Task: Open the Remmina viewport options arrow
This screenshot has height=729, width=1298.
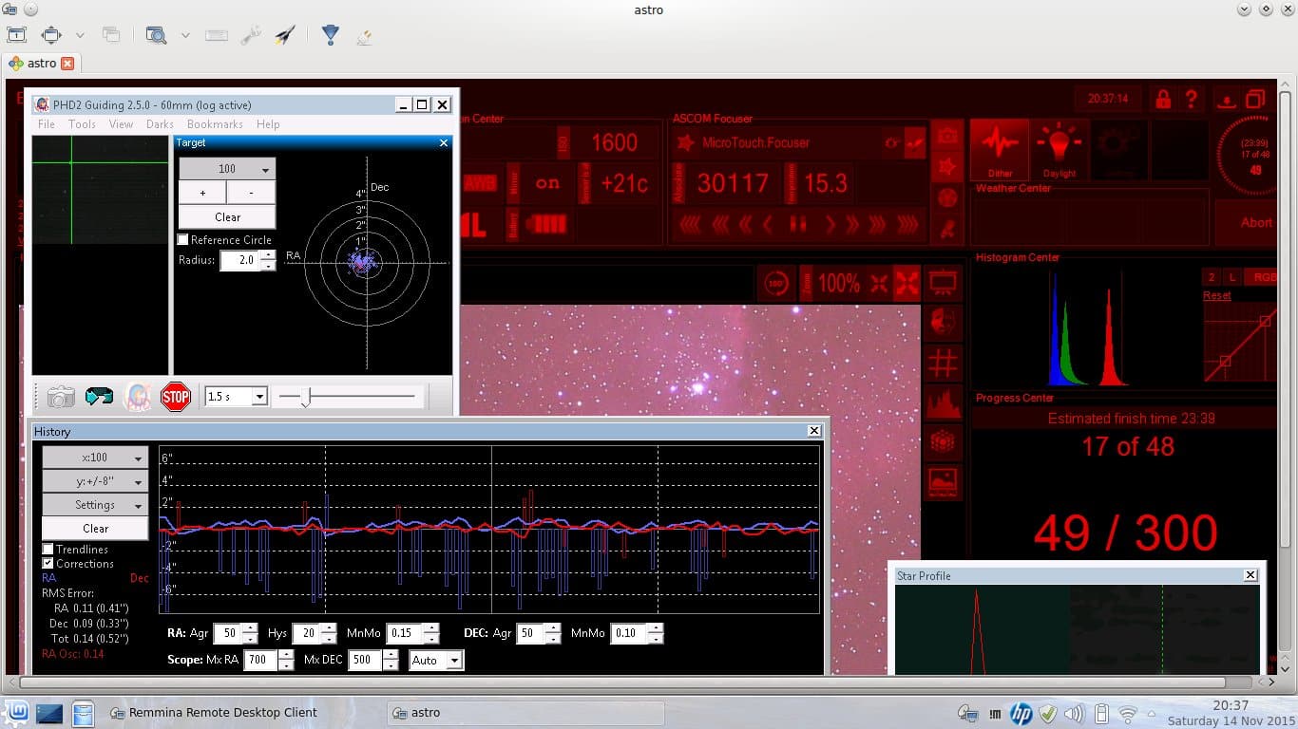Action: point(185,35)
